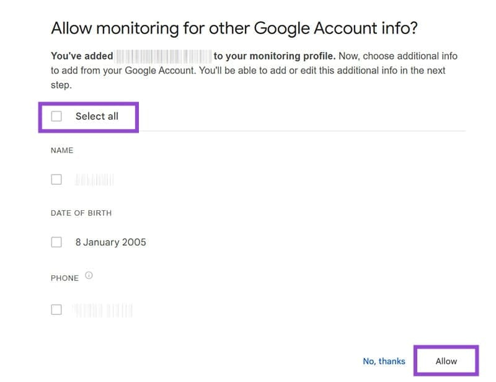Click the blurred name value
Viewport: 496px width, 382px height.
pyautogui.click(x=95, y=180)
